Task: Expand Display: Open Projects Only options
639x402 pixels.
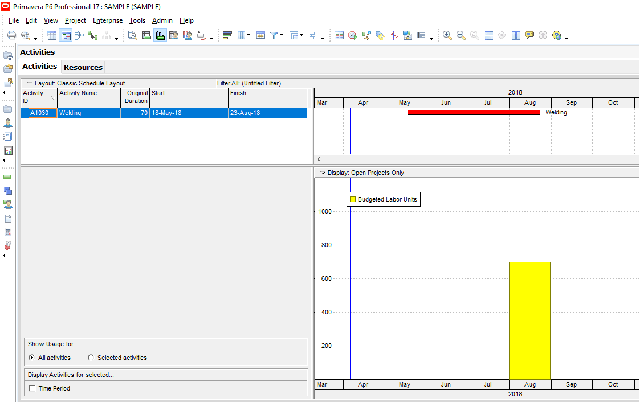Action: pos(323,173)
